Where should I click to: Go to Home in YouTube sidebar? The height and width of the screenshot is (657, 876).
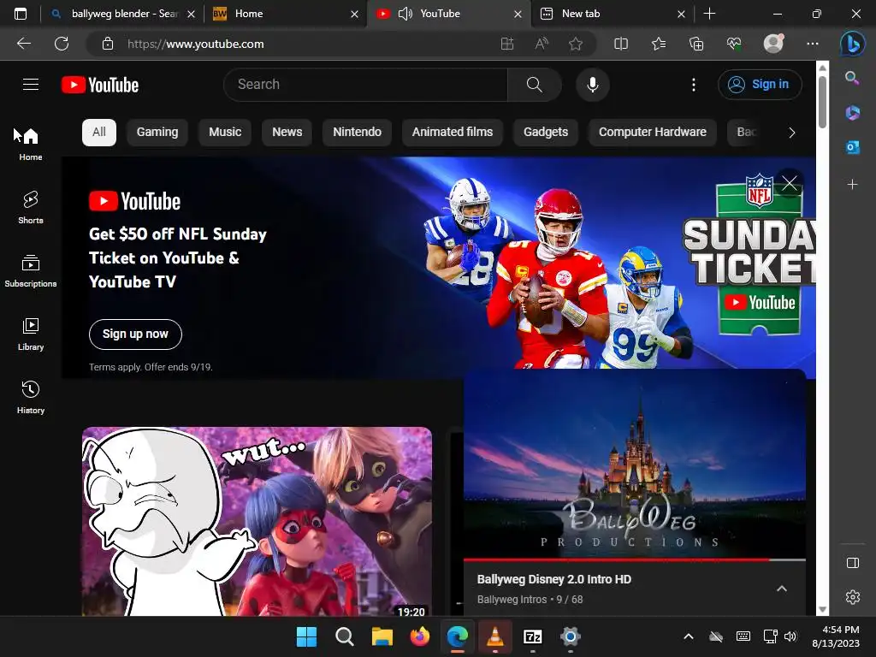tap(31, 144)
